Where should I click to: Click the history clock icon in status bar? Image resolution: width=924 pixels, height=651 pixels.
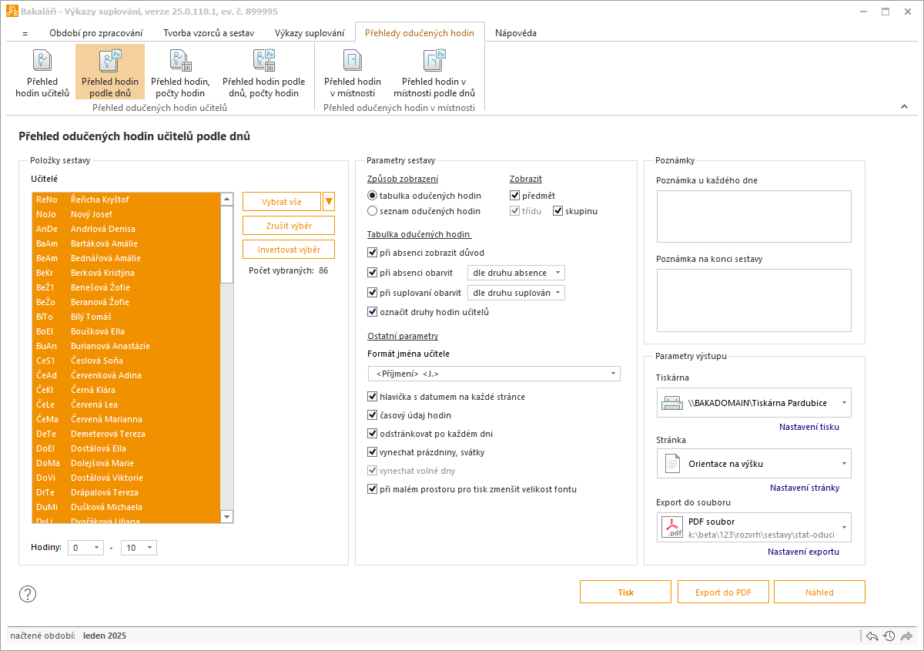[889, 636]
